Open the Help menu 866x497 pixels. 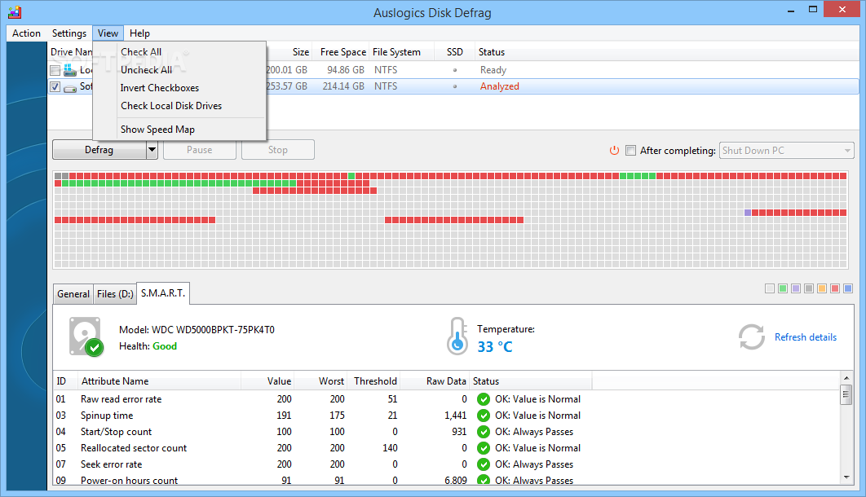click(x=139, y=33)
